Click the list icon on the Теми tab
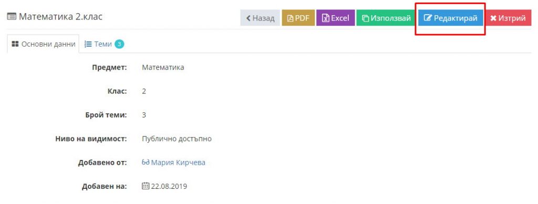The image size is (538, 204). click(88, 44)
